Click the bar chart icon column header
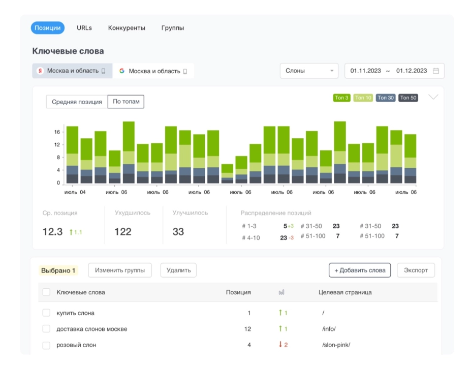This screenshot has width=471, height=365. click(x=281, y=292)
